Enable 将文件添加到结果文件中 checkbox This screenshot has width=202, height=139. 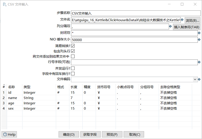click(x=73, y=56)
